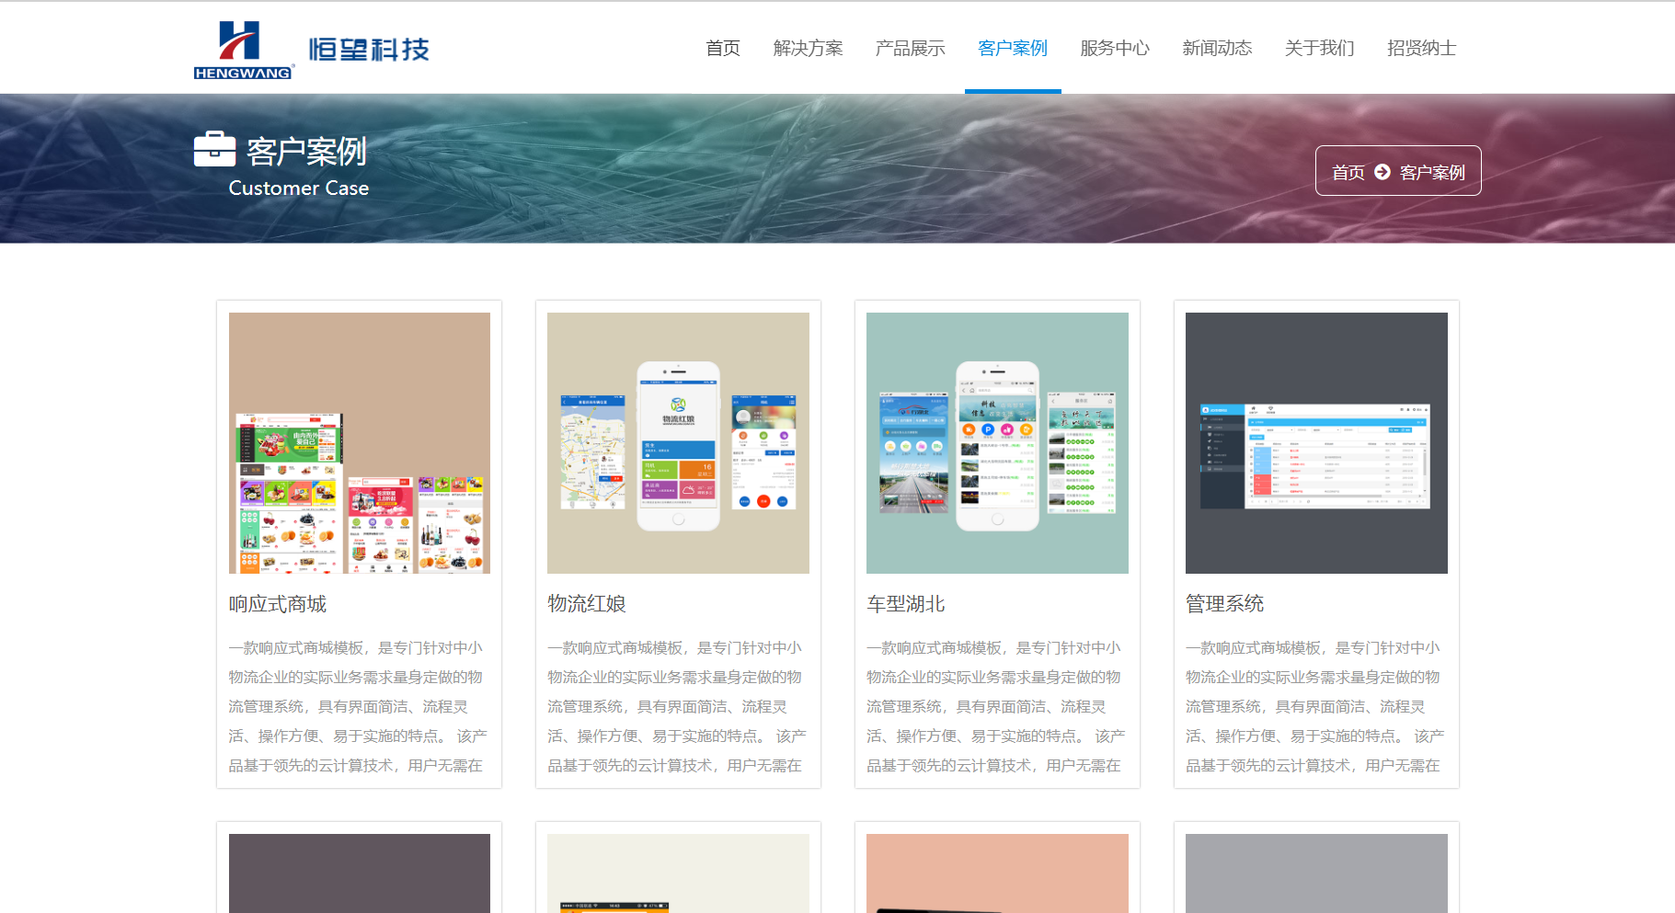Open the 关于我们 menu item
Screen dimensions: 1675x913
1319,48
